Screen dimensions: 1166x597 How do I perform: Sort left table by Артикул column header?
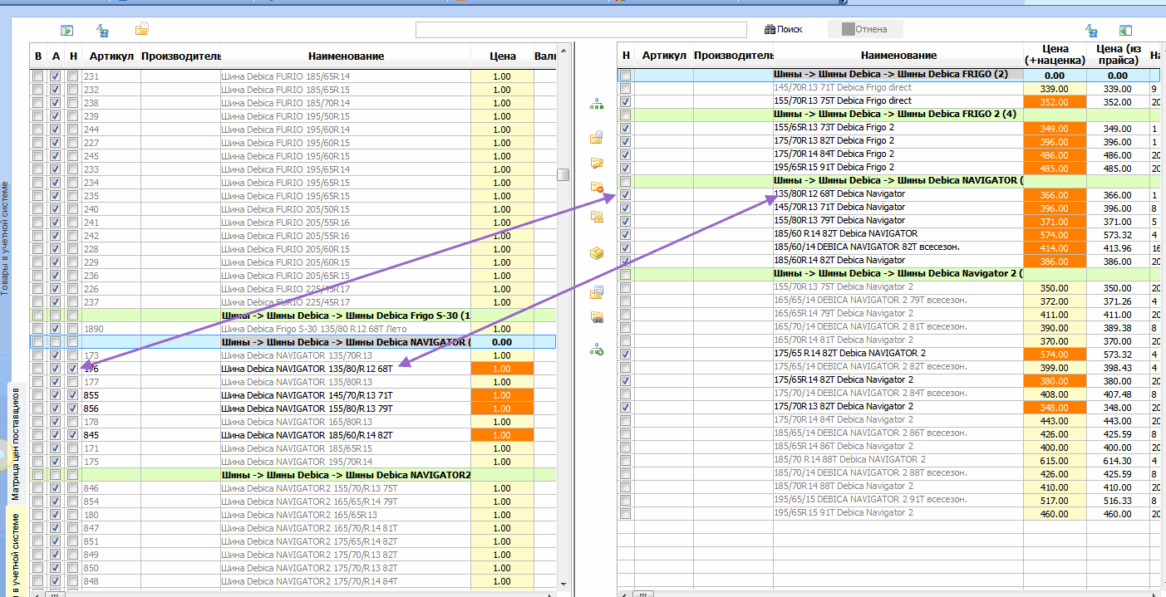coord(111,56)
